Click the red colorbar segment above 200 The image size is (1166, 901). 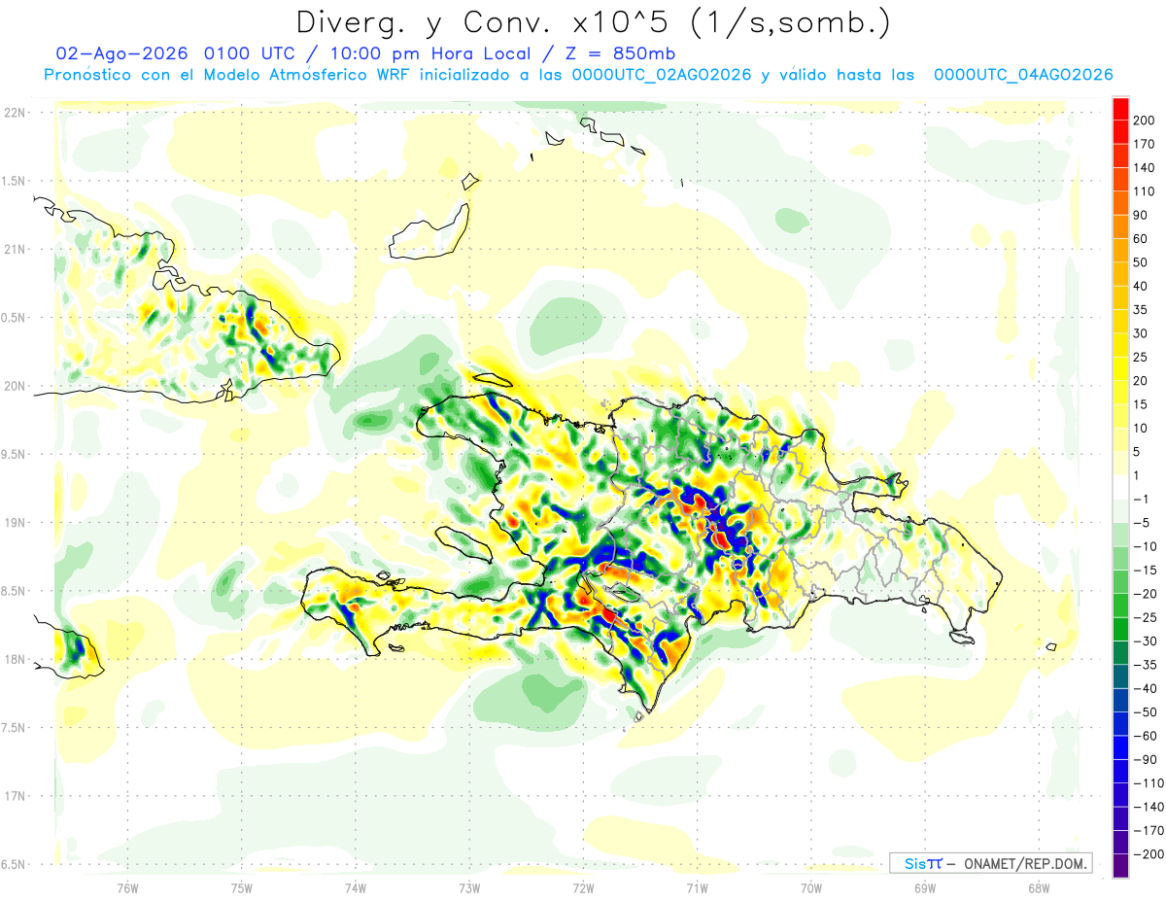coord(1120,109)
